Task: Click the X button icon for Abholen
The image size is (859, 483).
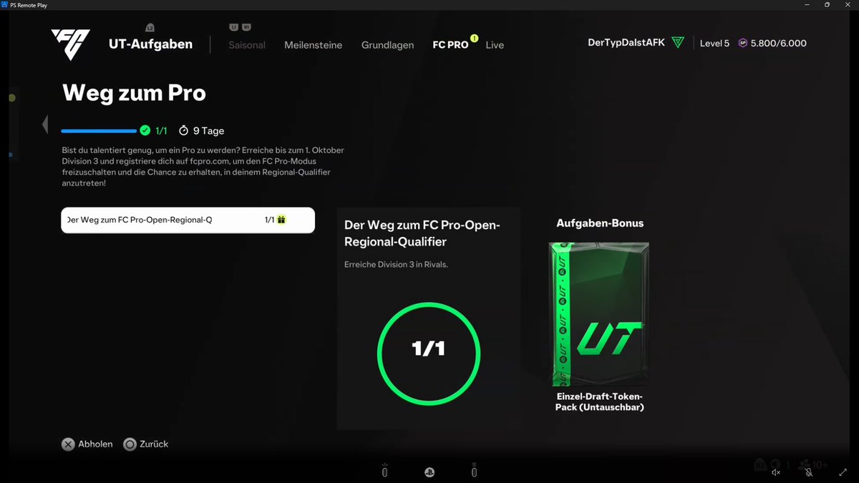Action: (x=68, y=444)
